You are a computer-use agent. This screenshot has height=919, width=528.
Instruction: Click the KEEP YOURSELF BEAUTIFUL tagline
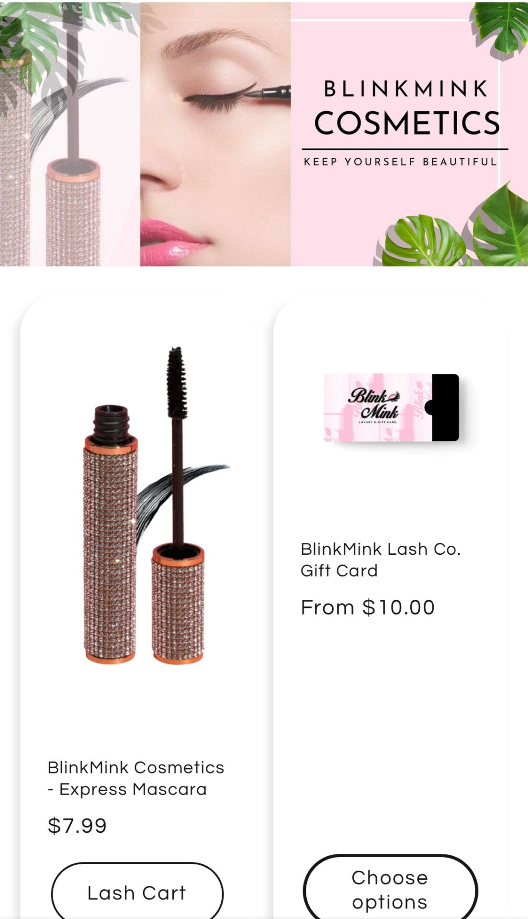[x=401, y=162]
